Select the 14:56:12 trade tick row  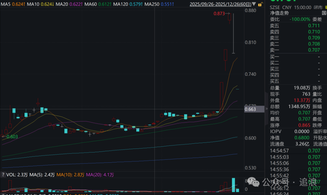tap(295, 188)
